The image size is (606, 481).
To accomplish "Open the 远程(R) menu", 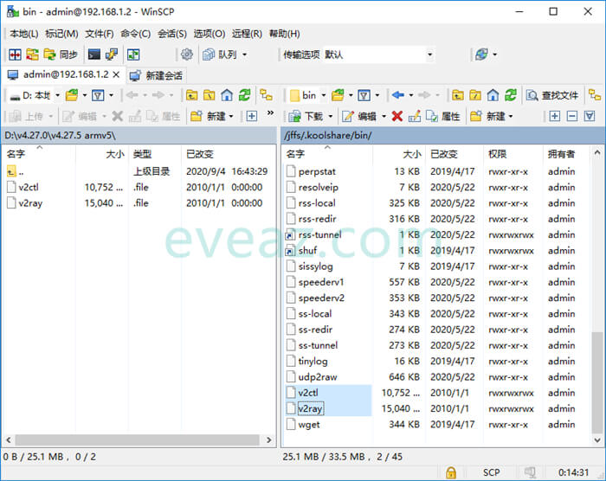I will pyautogui.click(x=247, y=34).
